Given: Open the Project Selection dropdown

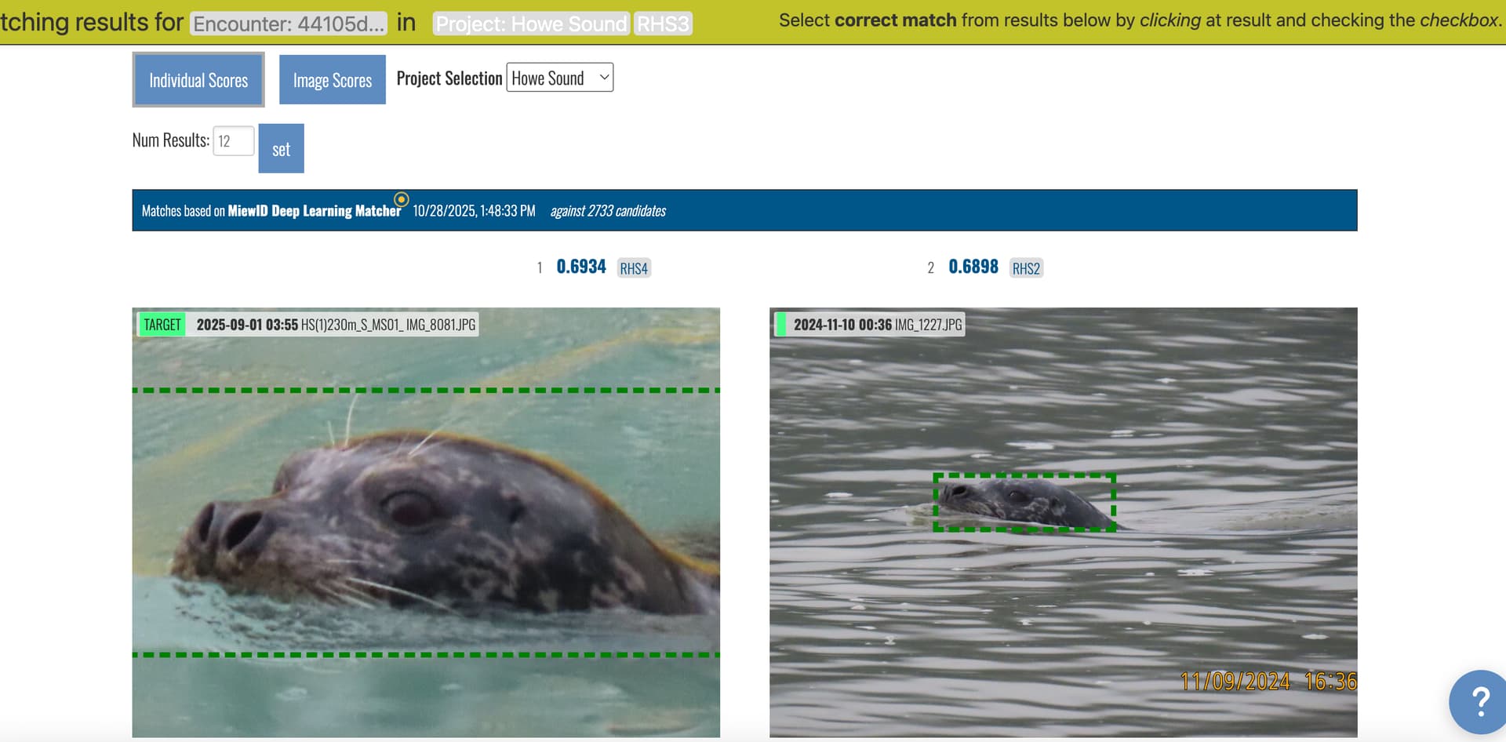Looking at the screenshot, I should (559, 78).
